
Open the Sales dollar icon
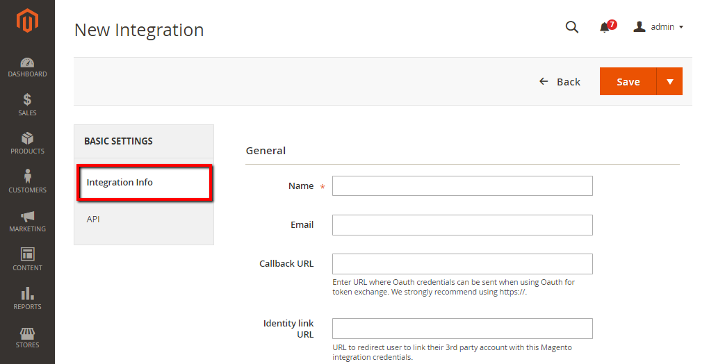click(27, 101)
